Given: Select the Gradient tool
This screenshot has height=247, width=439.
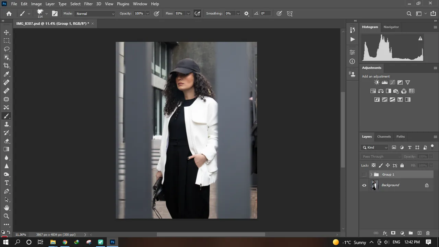Looking at the screenshot, I should click(x=7, y=149).
